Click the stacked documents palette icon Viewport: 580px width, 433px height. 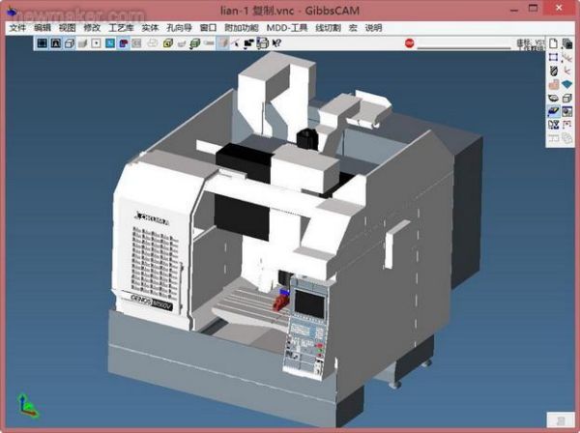[566, 43]
